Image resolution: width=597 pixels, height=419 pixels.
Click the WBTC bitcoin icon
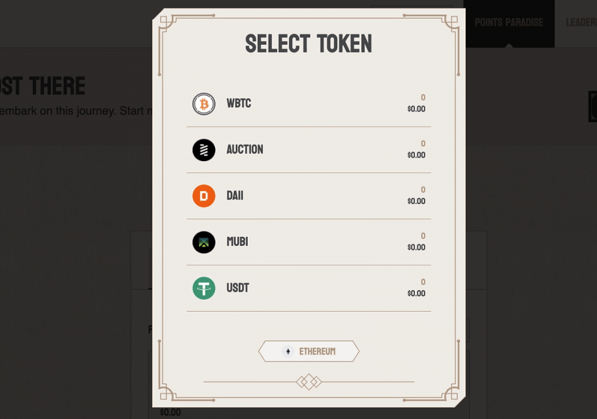[204, 104]
